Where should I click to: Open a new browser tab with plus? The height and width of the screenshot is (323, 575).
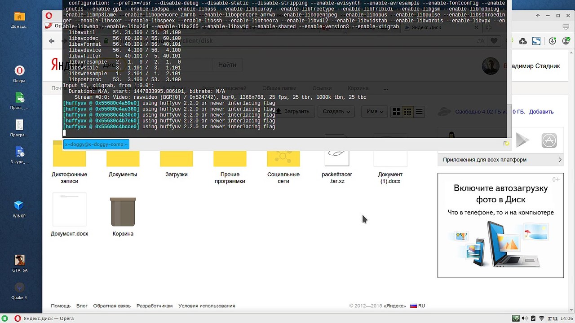tap(488, 28)
